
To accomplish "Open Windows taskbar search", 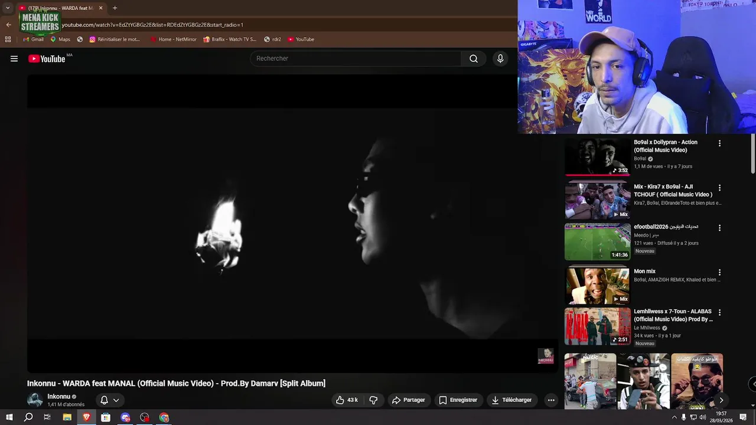I will click(x=28, y=417).
